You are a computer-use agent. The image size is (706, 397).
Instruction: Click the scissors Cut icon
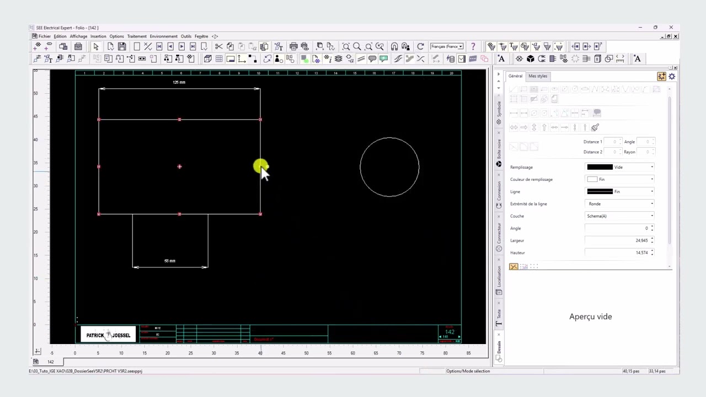pos(219,46)
